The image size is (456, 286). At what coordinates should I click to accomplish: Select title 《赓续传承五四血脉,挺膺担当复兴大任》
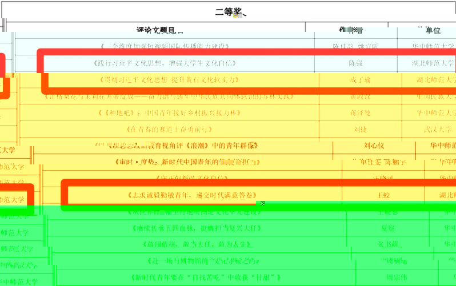click(x=197, y=228)
